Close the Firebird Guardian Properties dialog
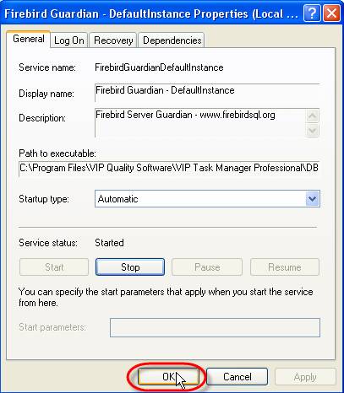The width and height of the screenshot is (344, 393). [331, 13]
